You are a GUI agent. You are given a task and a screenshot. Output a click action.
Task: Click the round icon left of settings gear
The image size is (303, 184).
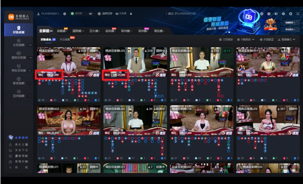(x=283, y=14)
